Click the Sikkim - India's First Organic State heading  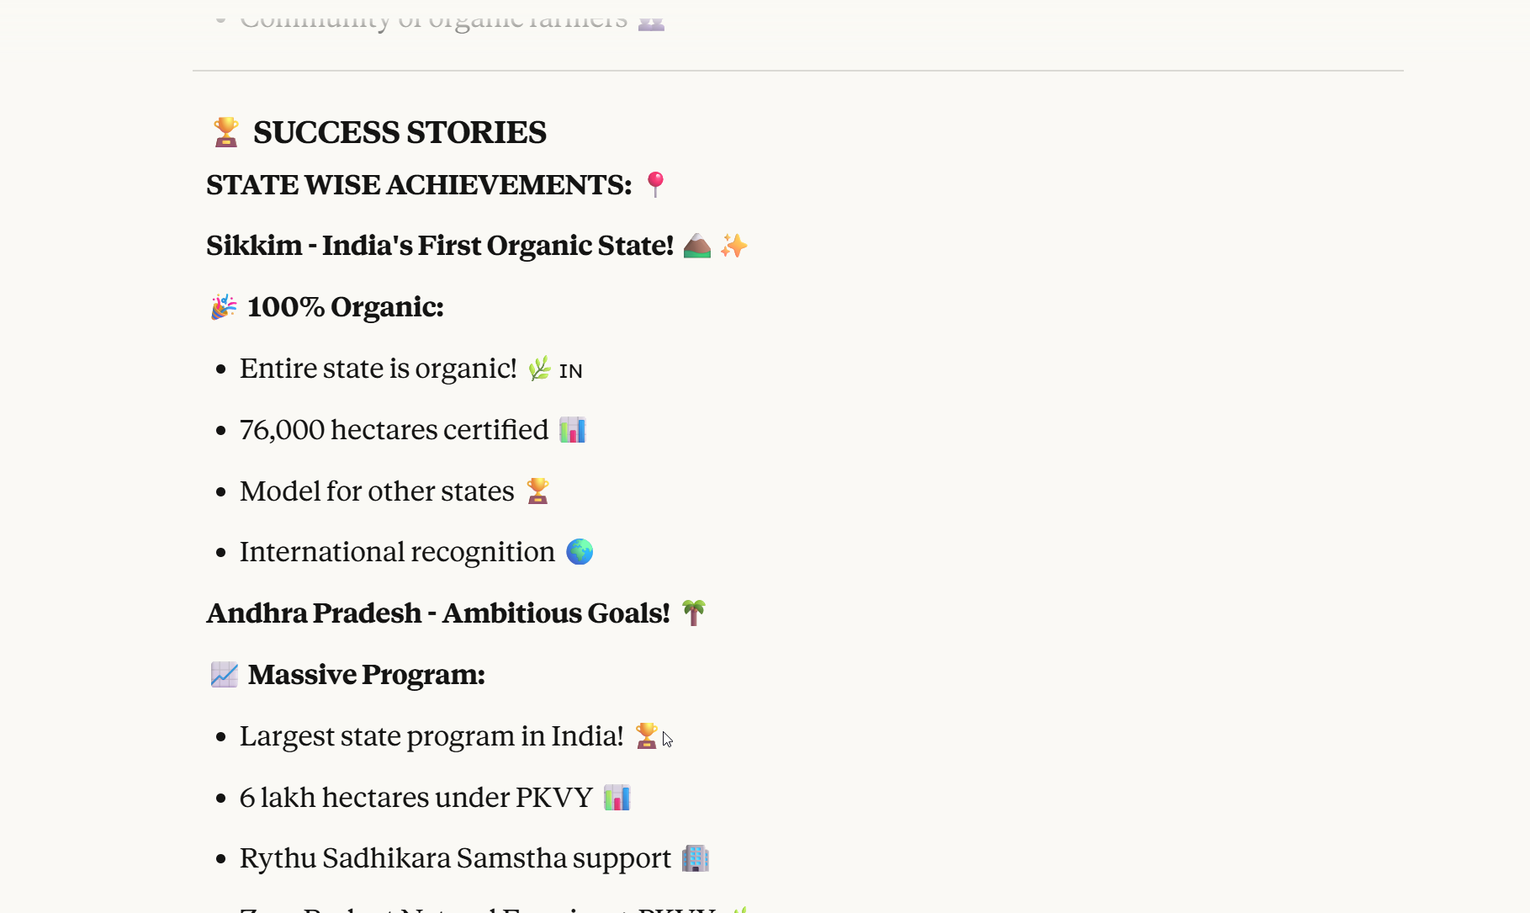pos(440,246)
